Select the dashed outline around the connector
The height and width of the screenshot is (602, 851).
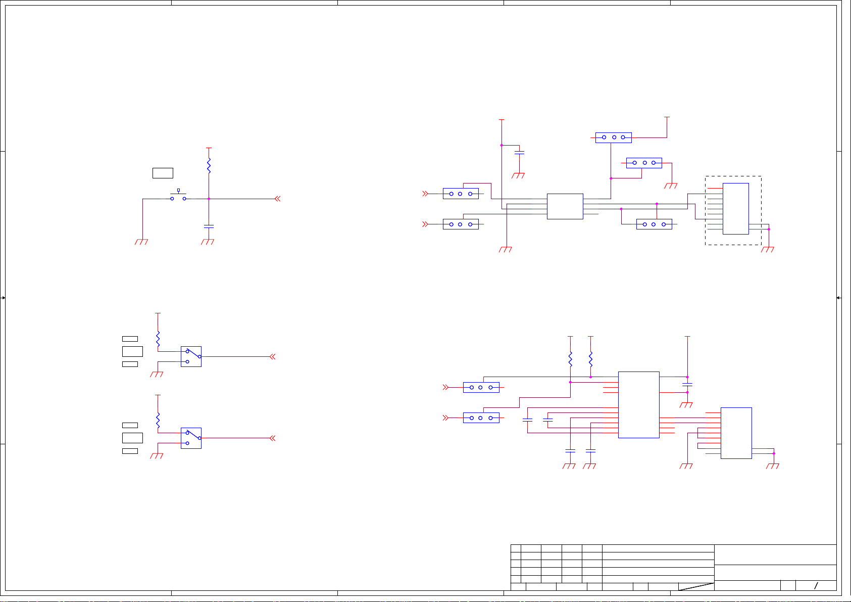(x=733, y=211)
